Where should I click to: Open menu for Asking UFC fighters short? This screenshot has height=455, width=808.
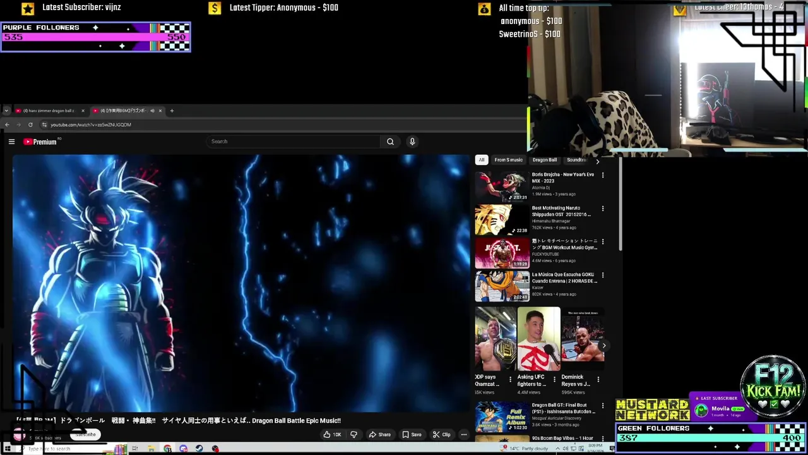(554, 380)
